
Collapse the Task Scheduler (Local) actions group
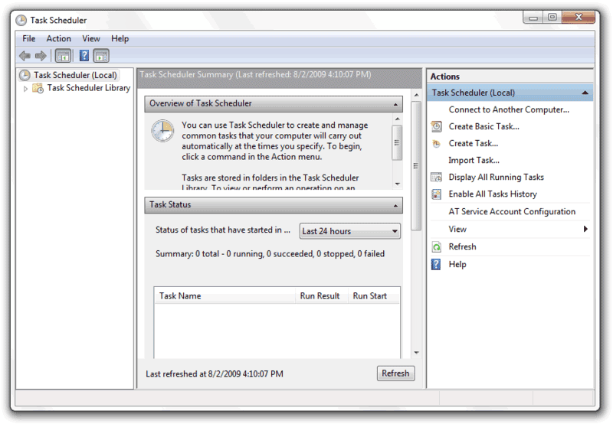(585, 93)
